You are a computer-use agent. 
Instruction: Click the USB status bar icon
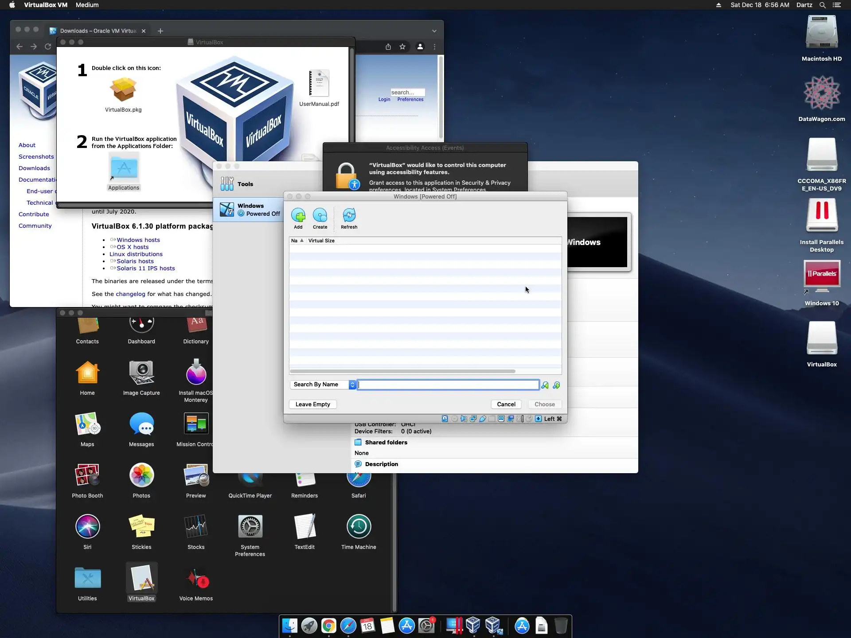pyautogui.click(x=483, y=419)
